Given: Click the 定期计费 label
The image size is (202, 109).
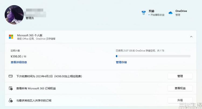Looking at the screenshot, I should pyautogui.click(x=15, y=51).
